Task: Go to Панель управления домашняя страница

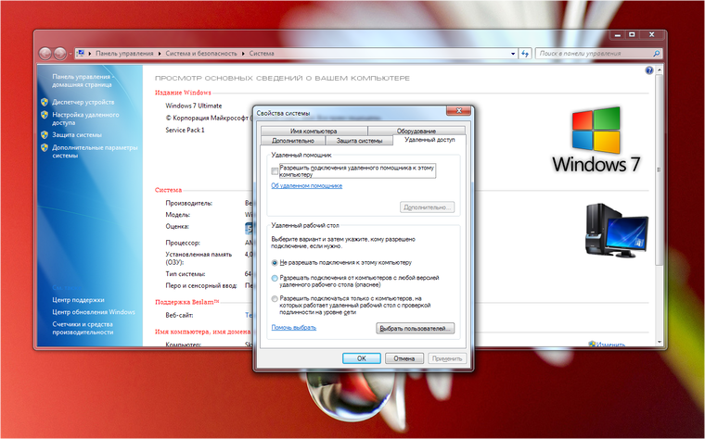Action: point(82,81)
